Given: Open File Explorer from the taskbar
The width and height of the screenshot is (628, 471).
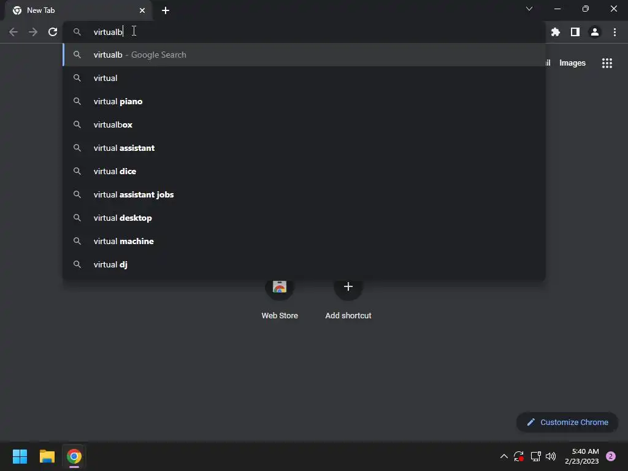Looking at the screenshot, I should click(x=47, y=456).
